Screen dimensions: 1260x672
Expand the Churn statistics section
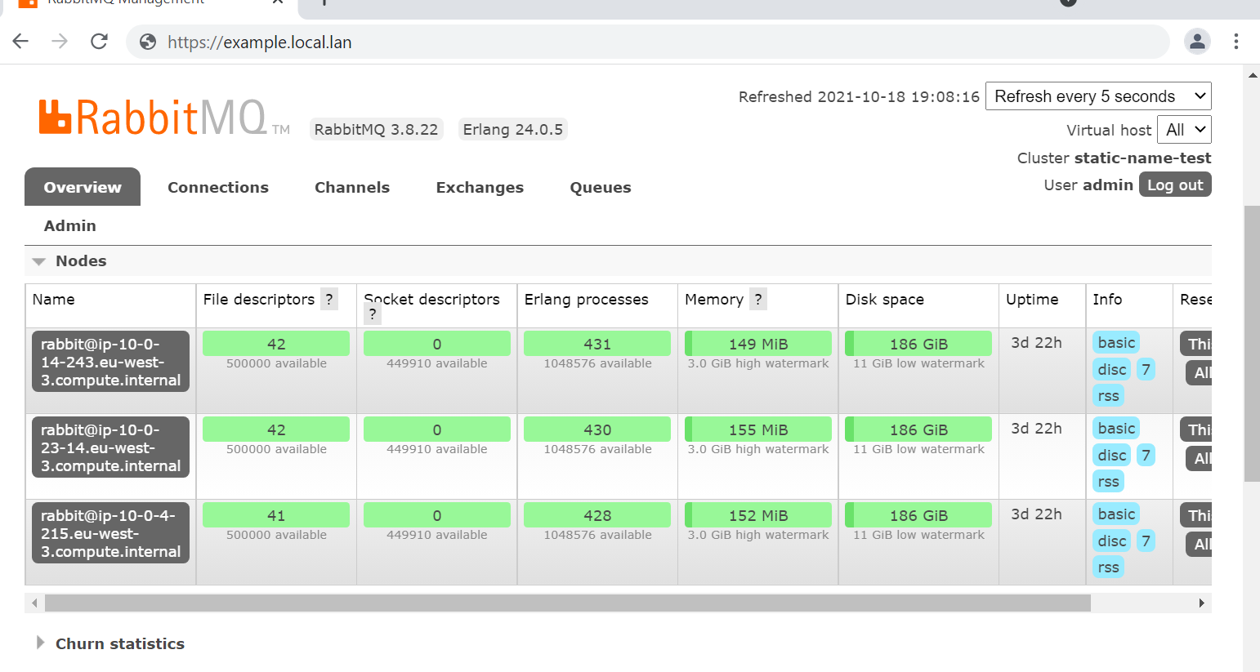111,643
